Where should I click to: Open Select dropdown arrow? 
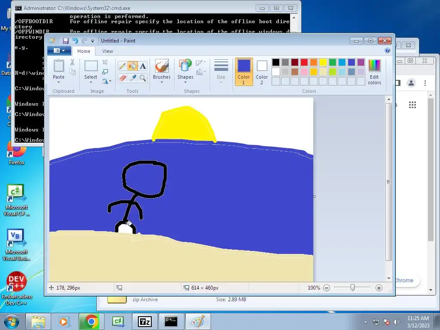click(x=91, y=82)
